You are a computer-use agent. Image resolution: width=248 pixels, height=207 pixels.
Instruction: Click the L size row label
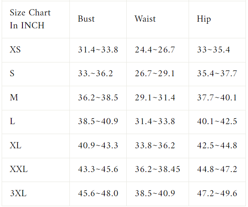click(x=12, y=121)
